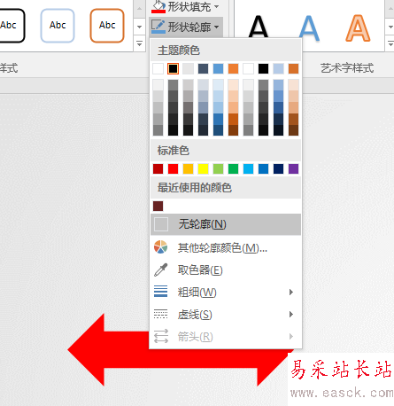Expand the 粗细(W) weight submenu

click(226, 293)
